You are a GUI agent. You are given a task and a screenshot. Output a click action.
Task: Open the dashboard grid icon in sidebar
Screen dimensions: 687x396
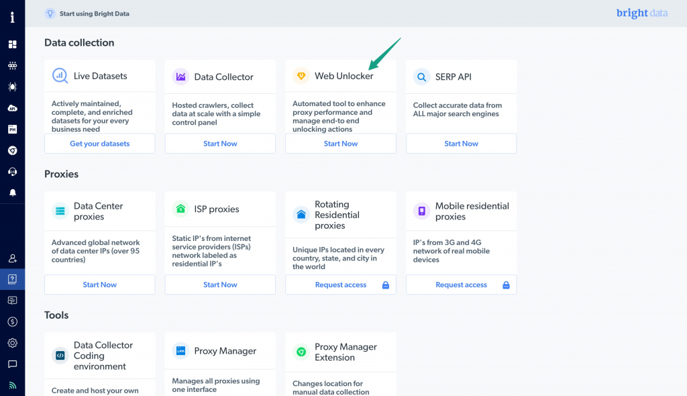[12, 44]
